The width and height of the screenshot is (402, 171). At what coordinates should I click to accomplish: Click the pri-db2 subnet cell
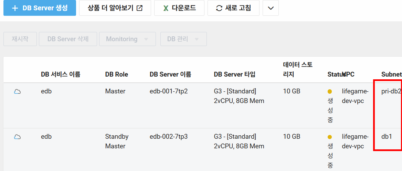coord(391,91)
